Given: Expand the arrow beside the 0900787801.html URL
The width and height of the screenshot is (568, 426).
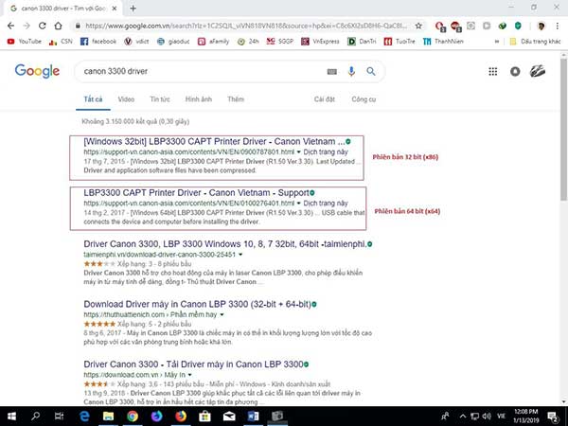Looking at the screenshot, I should [299, 152].
